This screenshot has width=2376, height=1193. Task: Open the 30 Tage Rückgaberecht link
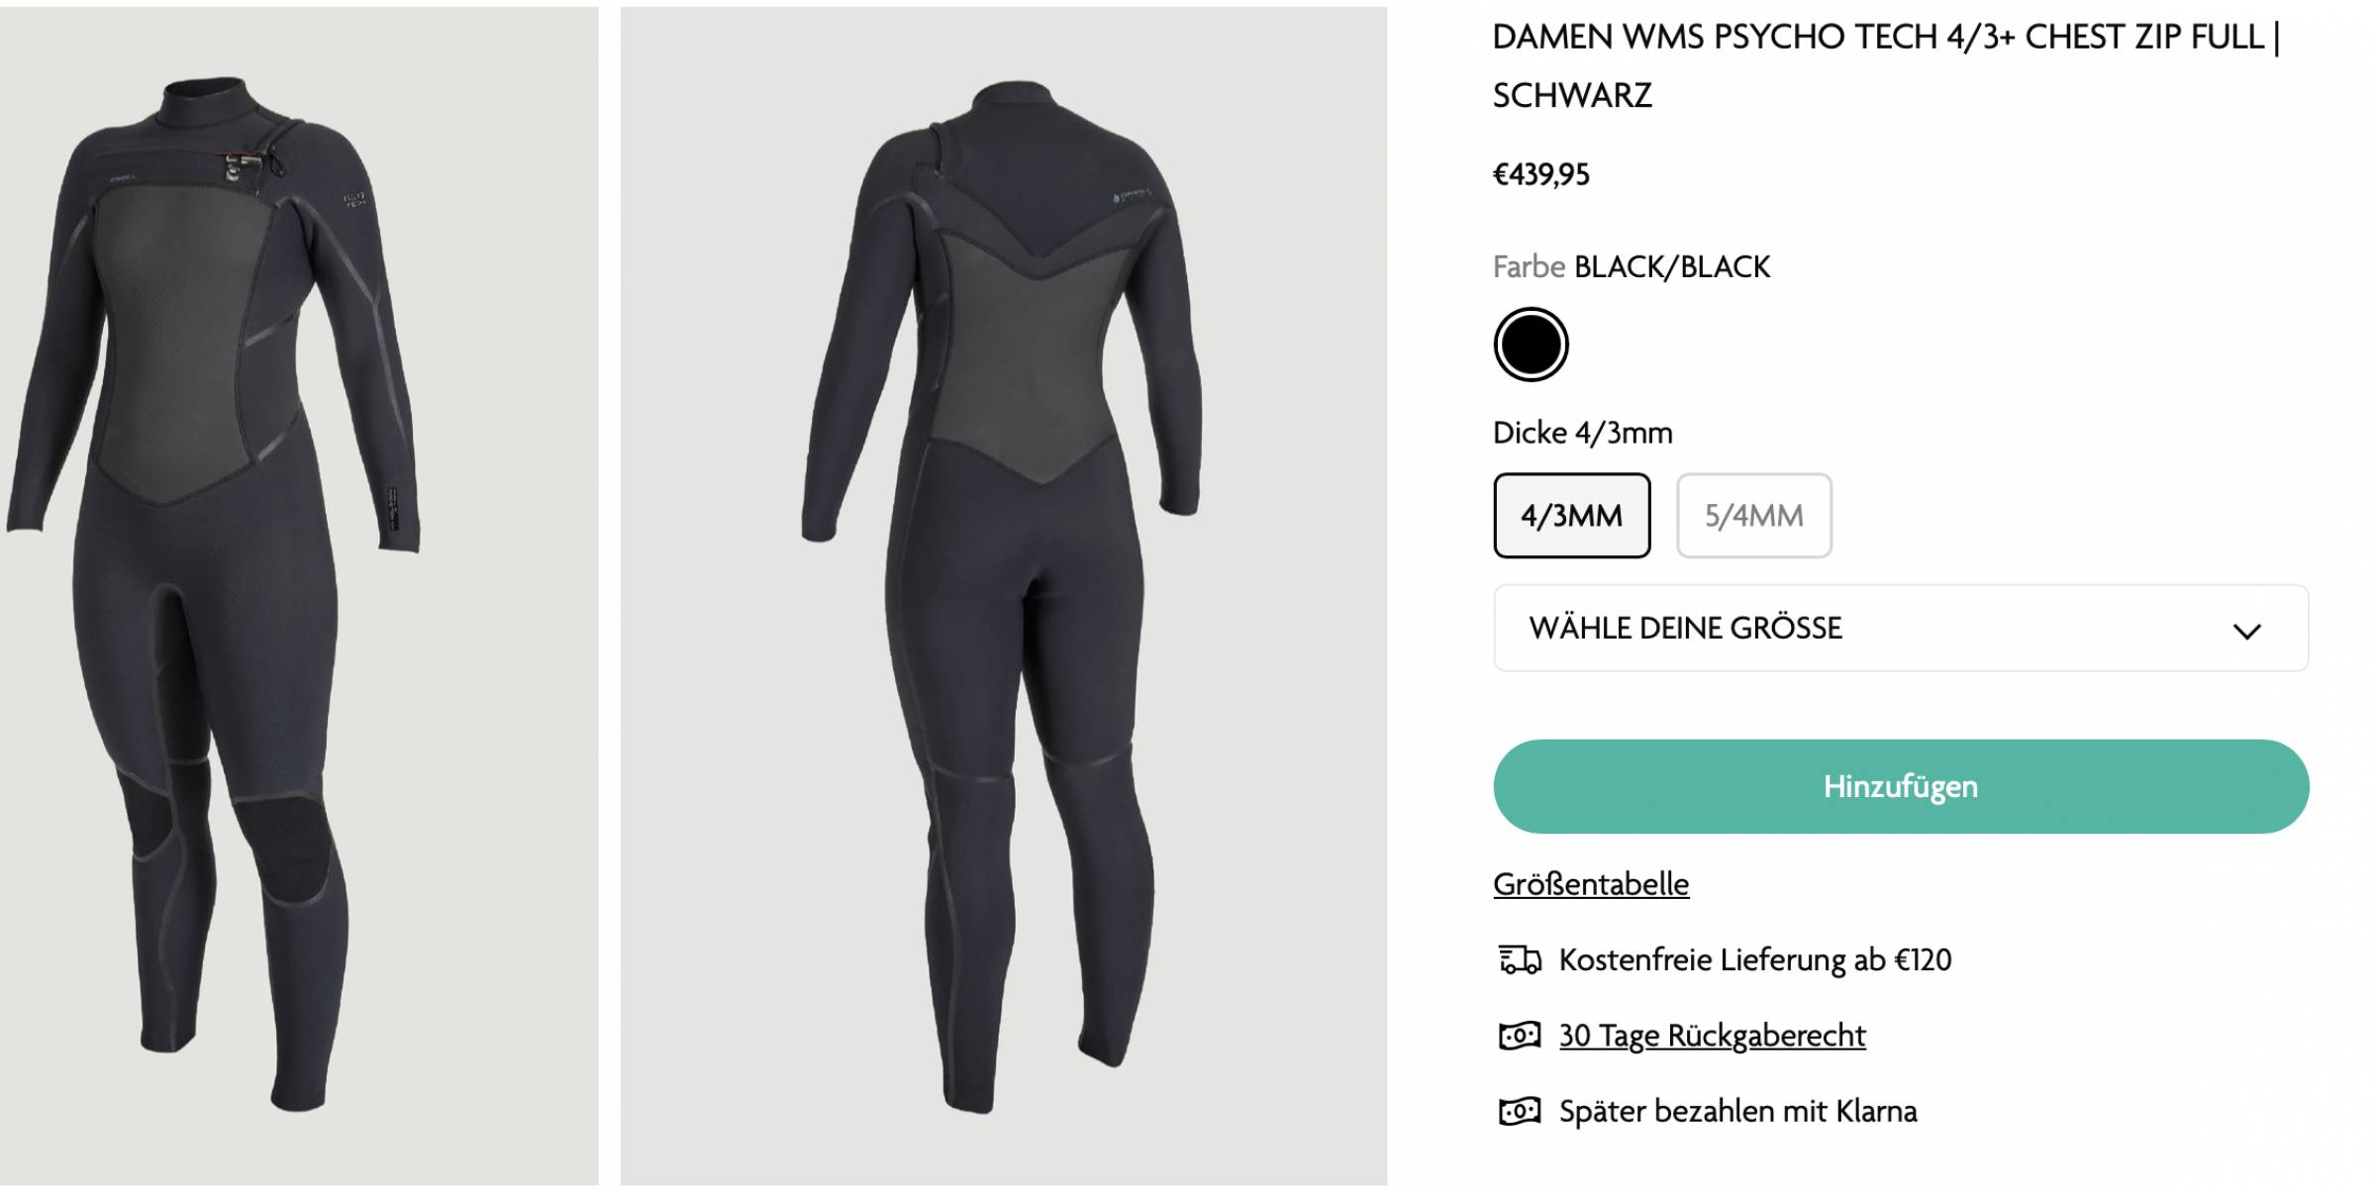[x=1712, y=1036]
